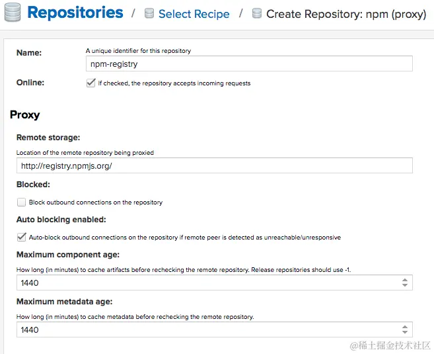Click Create Repository: npm (proxy) breadcrumb

tap(346, 14)
